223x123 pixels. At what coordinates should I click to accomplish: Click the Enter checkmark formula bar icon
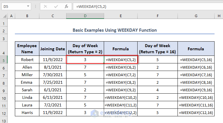(56, 6)
